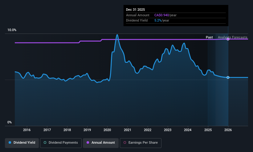Image resolution: width=253 pixels, height=152 pixels.
Task: Click the 2019 x-axis label
Action: tap(87, 130)
